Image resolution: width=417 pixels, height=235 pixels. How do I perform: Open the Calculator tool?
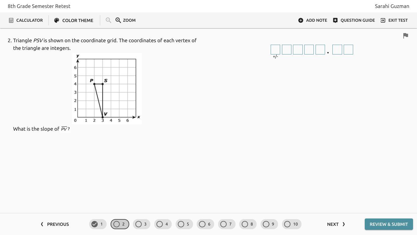point(26,20)
